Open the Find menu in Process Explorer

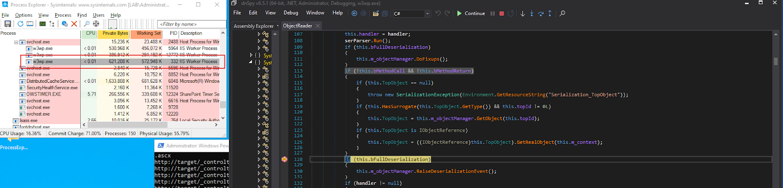tap(82, 15)
